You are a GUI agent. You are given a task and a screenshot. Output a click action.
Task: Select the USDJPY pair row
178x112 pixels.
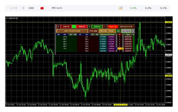point(128,51)
